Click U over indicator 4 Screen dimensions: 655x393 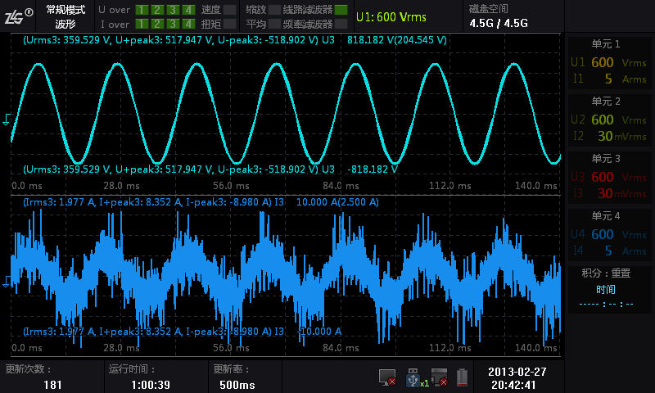[188, 10]
